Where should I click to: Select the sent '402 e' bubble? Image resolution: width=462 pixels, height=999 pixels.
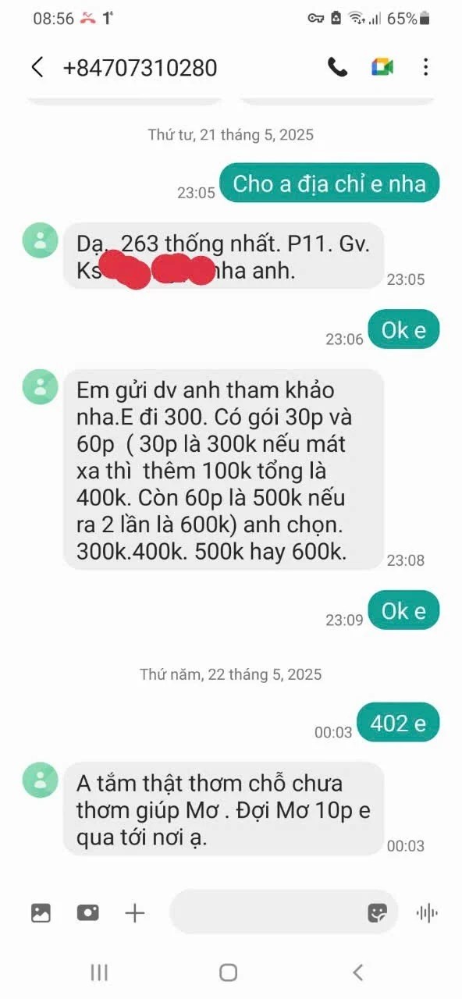click(x=398, y=723)
